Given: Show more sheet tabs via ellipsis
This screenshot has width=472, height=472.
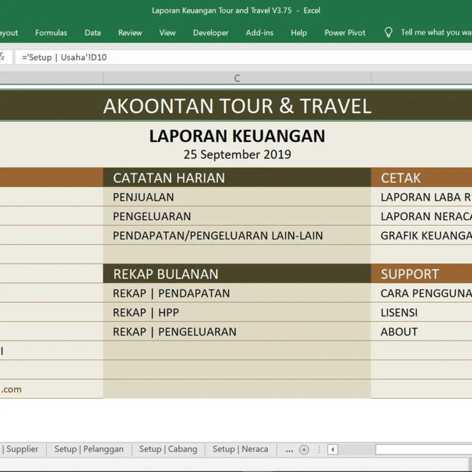Looking at the screenshot, I should point(289,450).
